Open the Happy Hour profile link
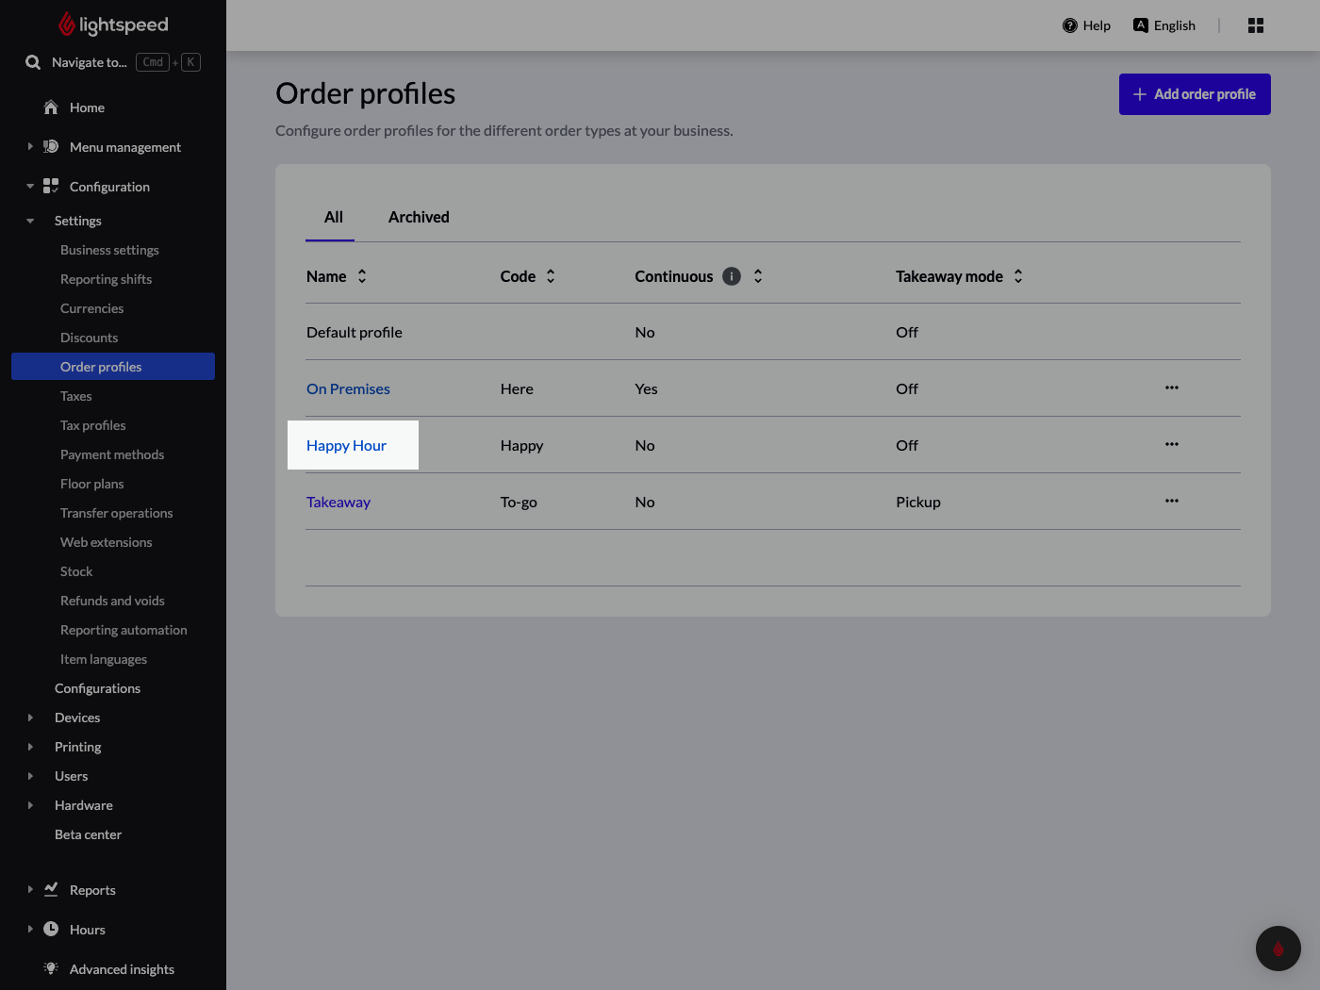This screenshot has height=990, width=1320. (x=346, y=445)
